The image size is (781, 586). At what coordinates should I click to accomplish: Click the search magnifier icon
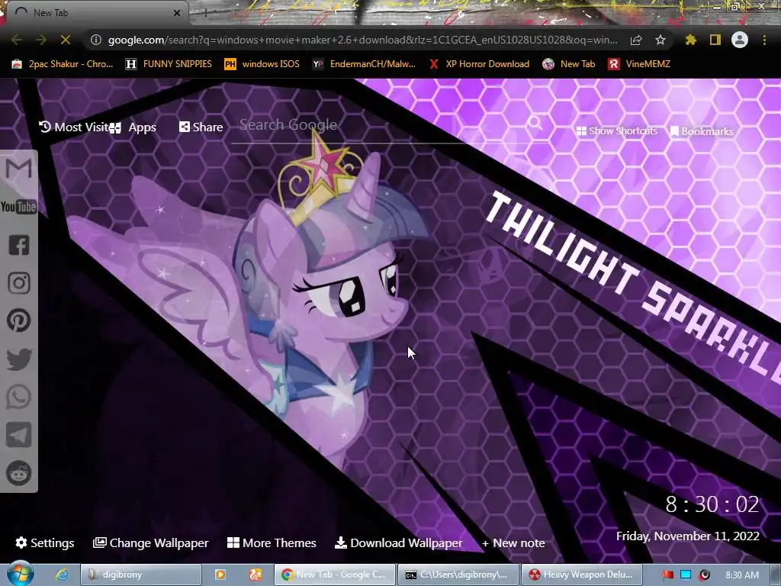point(535,123)
